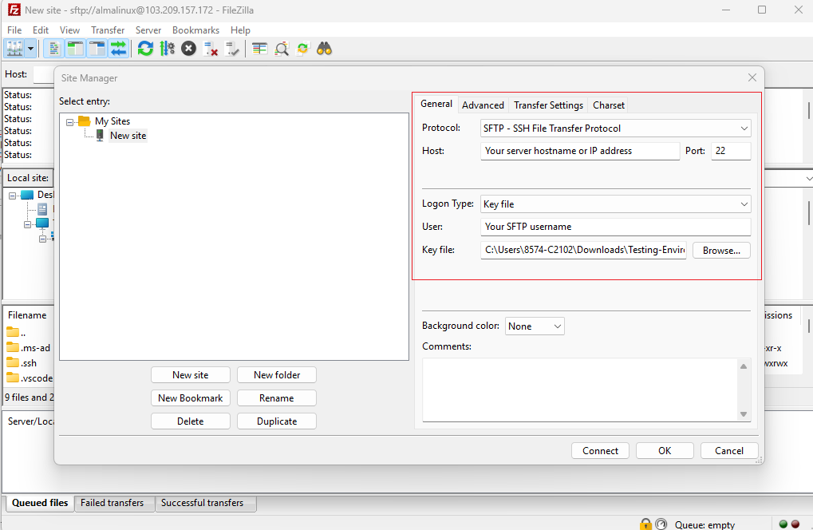Toggle processing of the transfer queue

click(167, 49)
